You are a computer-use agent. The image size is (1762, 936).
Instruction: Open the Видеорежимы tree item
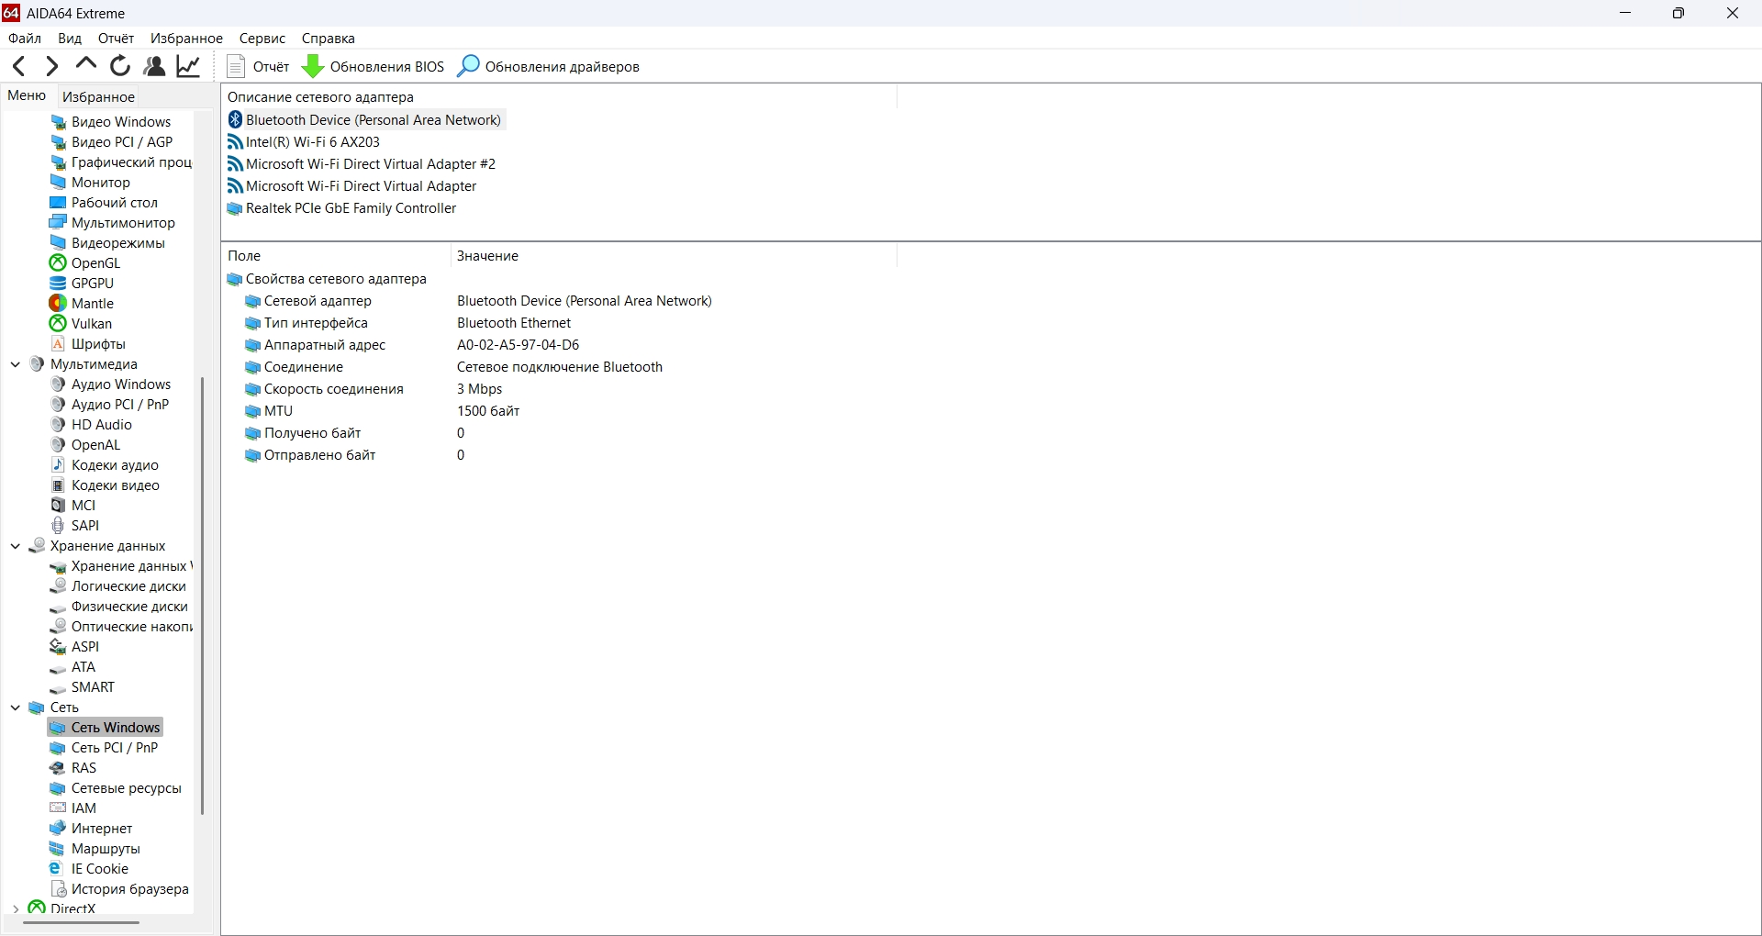pyautogui.click(x=107, y=243)
